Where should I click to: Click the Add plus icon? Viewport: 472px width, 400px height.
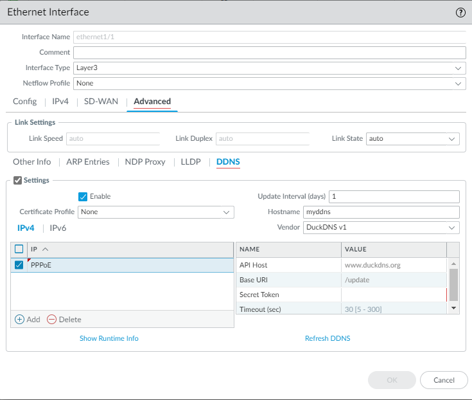19,320
